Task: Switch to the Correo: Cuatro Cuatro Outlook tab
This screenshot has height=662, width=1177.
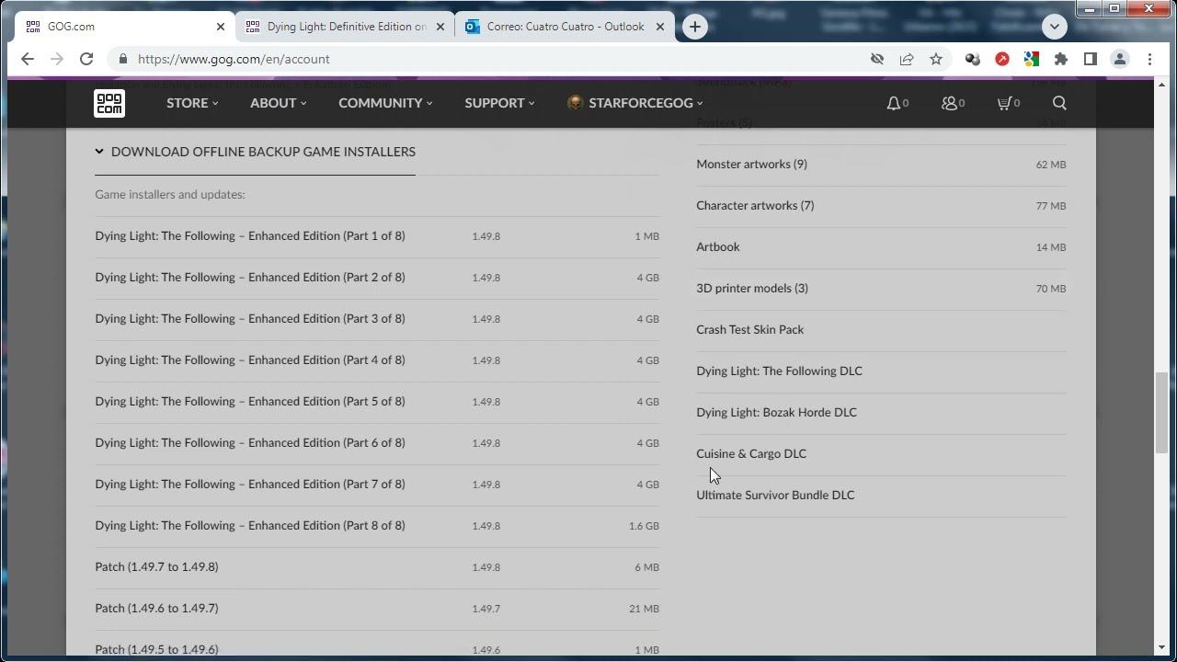Action: [x=565, y=27]
